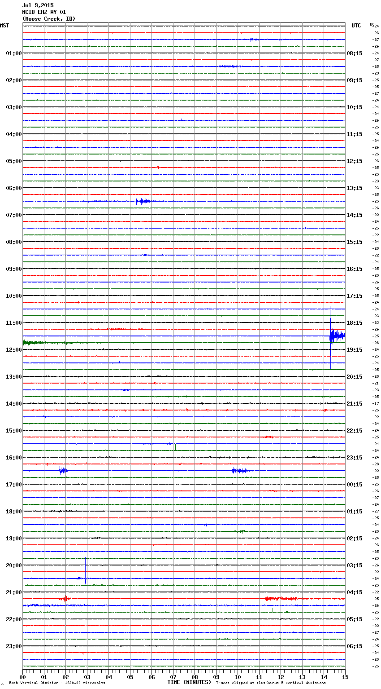This screenshot has width=381, height=689.
Task: Select the 04:00 MST time label
Action: click(14, 134)
